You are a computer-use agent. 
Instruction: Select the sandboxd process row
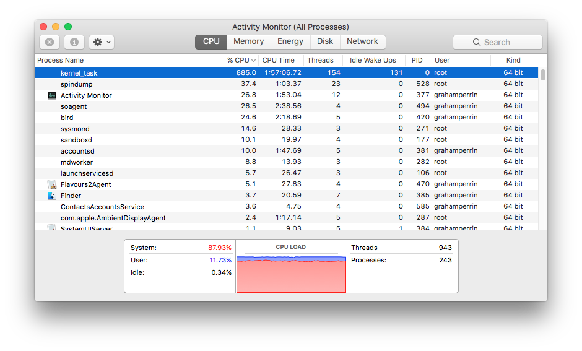[286, 139]
